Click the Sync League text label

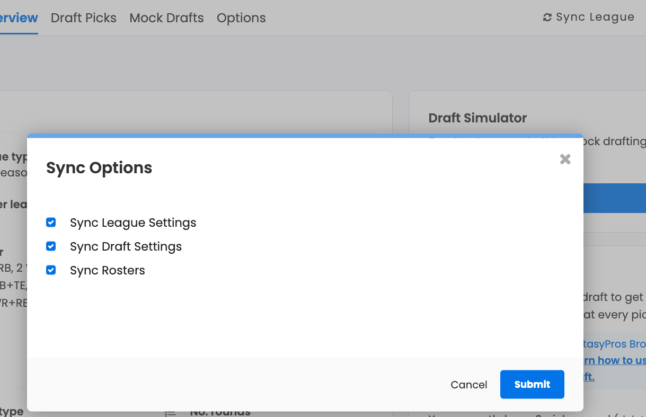[595, 17]
